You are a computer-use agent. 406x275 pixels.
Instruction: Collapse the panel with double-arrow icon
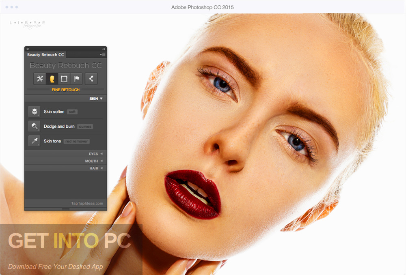click(104, 49)
